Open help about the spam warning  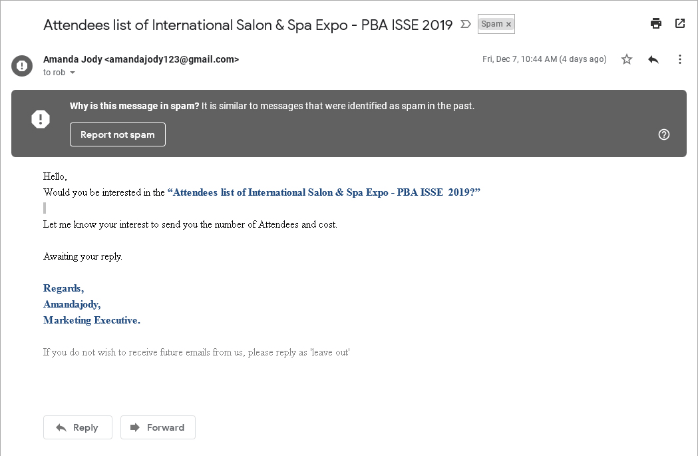[663, 134]
